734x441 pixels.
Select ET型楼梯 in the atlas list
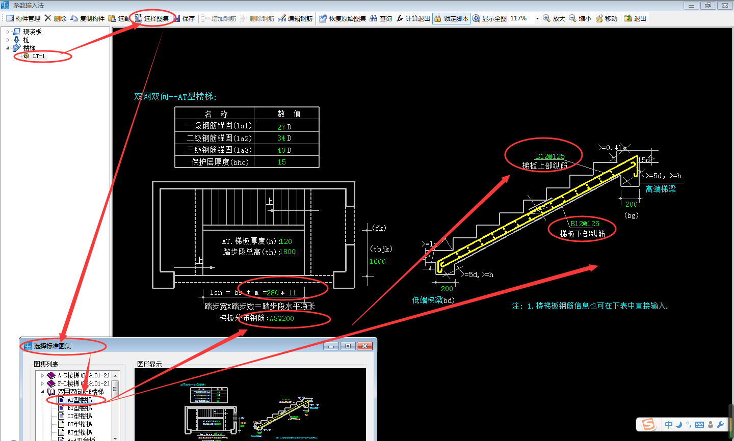(x=80, y=432)
